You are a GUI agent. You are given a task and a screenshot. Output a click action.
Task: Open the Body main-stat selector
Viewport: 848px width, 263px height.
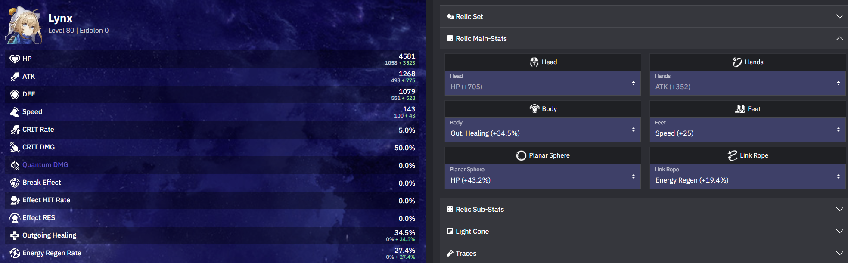point(542,130)
